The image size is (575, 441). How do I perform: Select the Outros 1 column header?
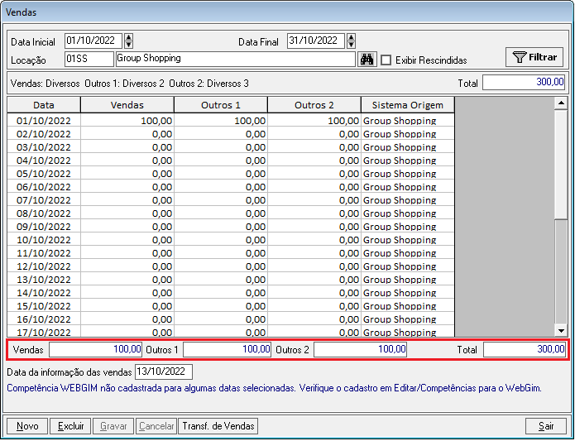click(221, 105)
